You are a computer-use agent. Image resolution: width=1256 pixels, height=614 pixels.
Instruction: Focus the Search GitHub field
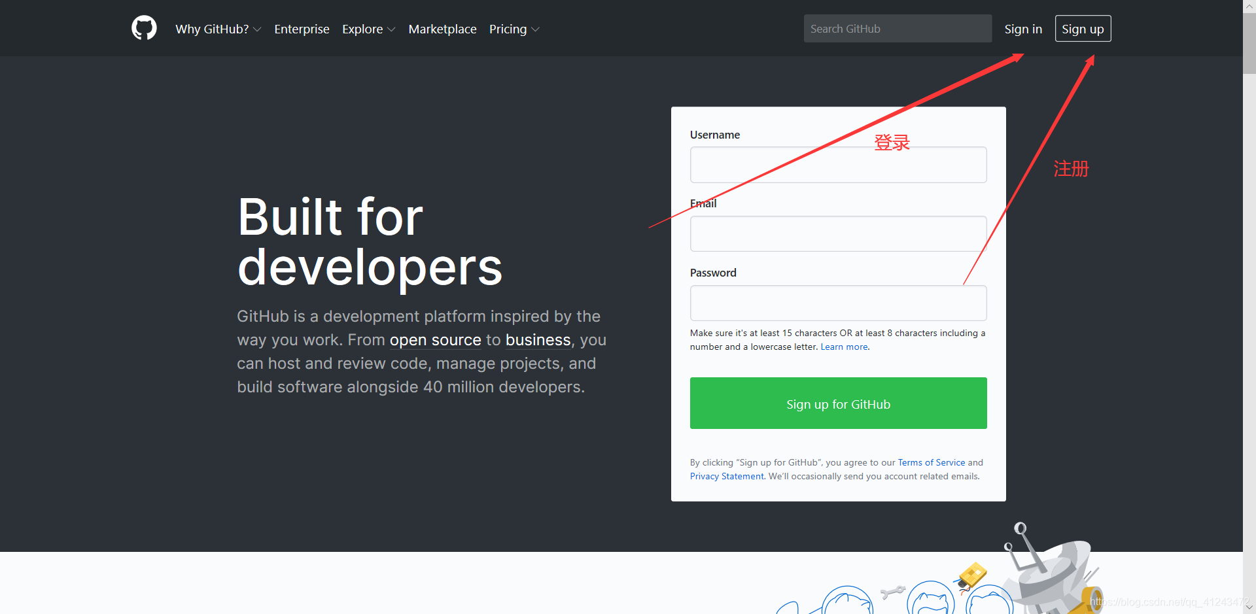(x=898, y=29)
